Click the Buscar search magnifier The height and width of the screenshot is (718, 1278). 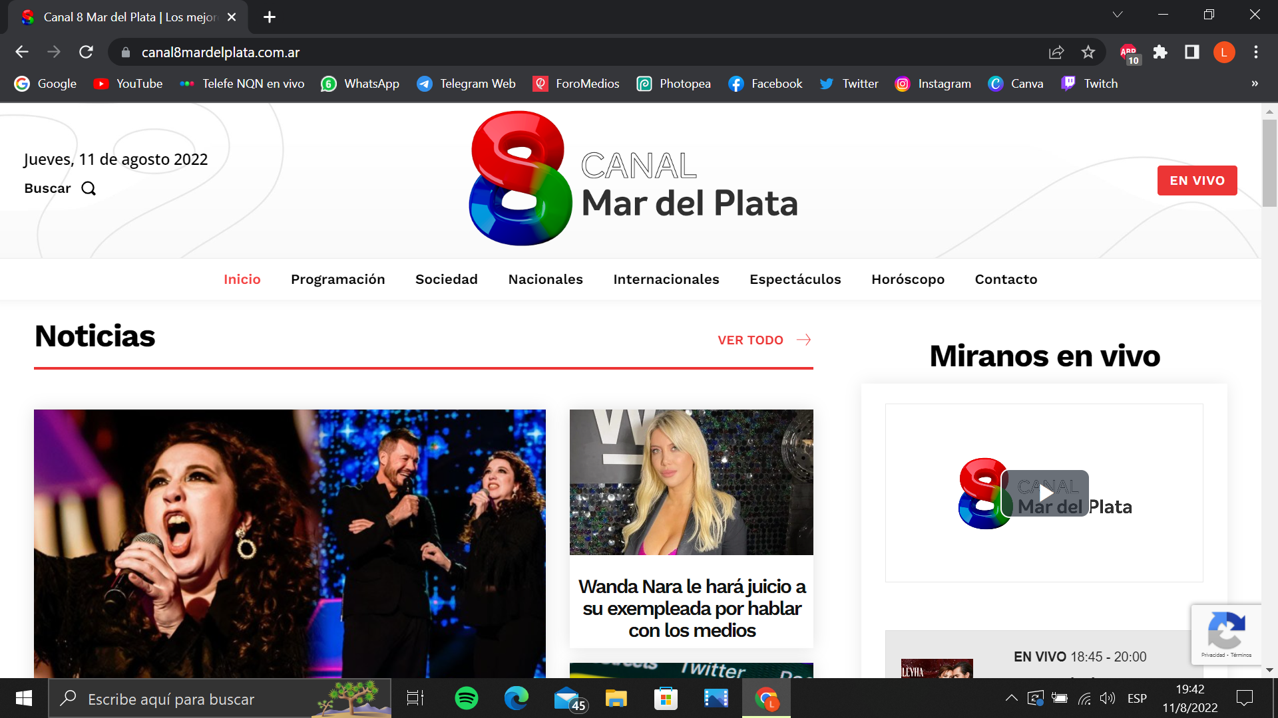[89, 189]
